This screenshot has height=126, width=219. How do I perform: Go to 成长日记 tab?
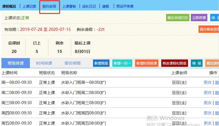click(x=89, y=6)
